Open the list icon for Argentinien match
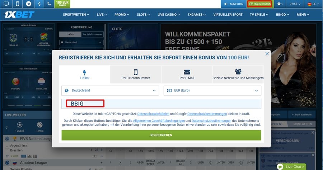 [x=35, y=156]
